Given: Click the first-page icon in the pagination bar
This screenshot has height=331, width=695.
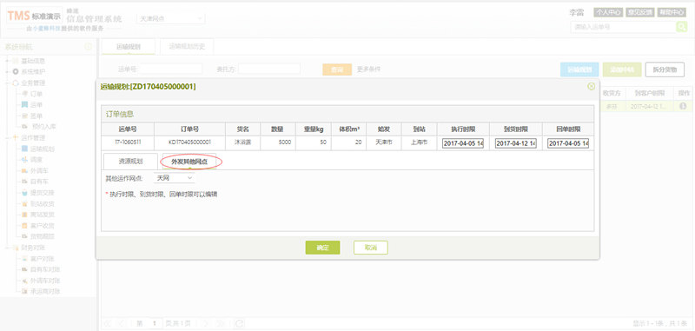Looking at the screenshot, I should coord(108,323).
